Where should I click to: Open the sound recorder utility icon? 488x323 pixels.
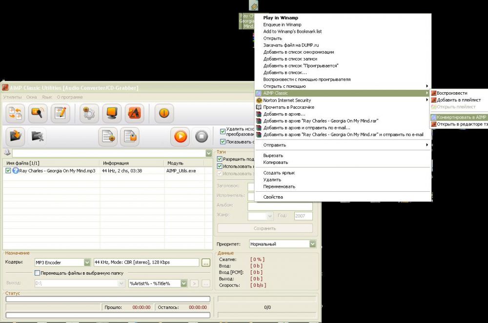38,113
